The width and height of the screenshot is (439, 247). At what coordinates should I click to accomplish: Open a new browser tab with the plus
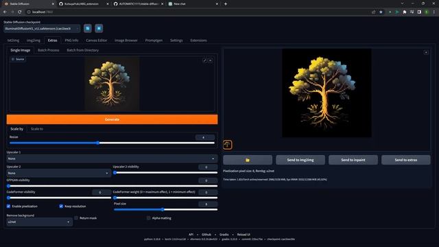pos(226,4)
